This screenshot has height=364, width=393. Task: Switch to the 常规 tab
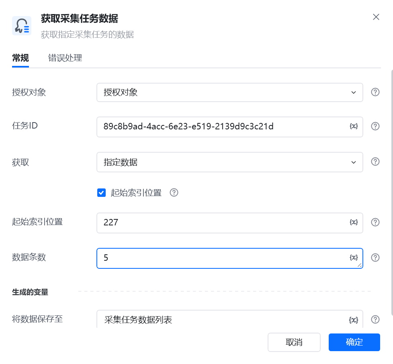[x=20, y=58]
